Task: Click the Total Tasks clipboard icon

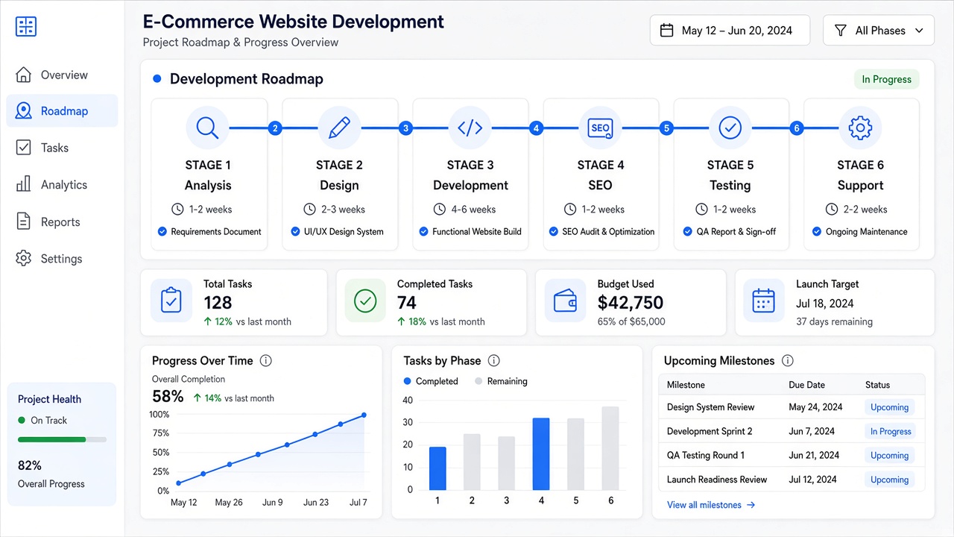Action: 171,301
